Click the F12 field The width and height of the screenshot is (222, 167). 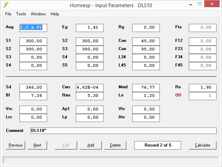click(203, 42)
